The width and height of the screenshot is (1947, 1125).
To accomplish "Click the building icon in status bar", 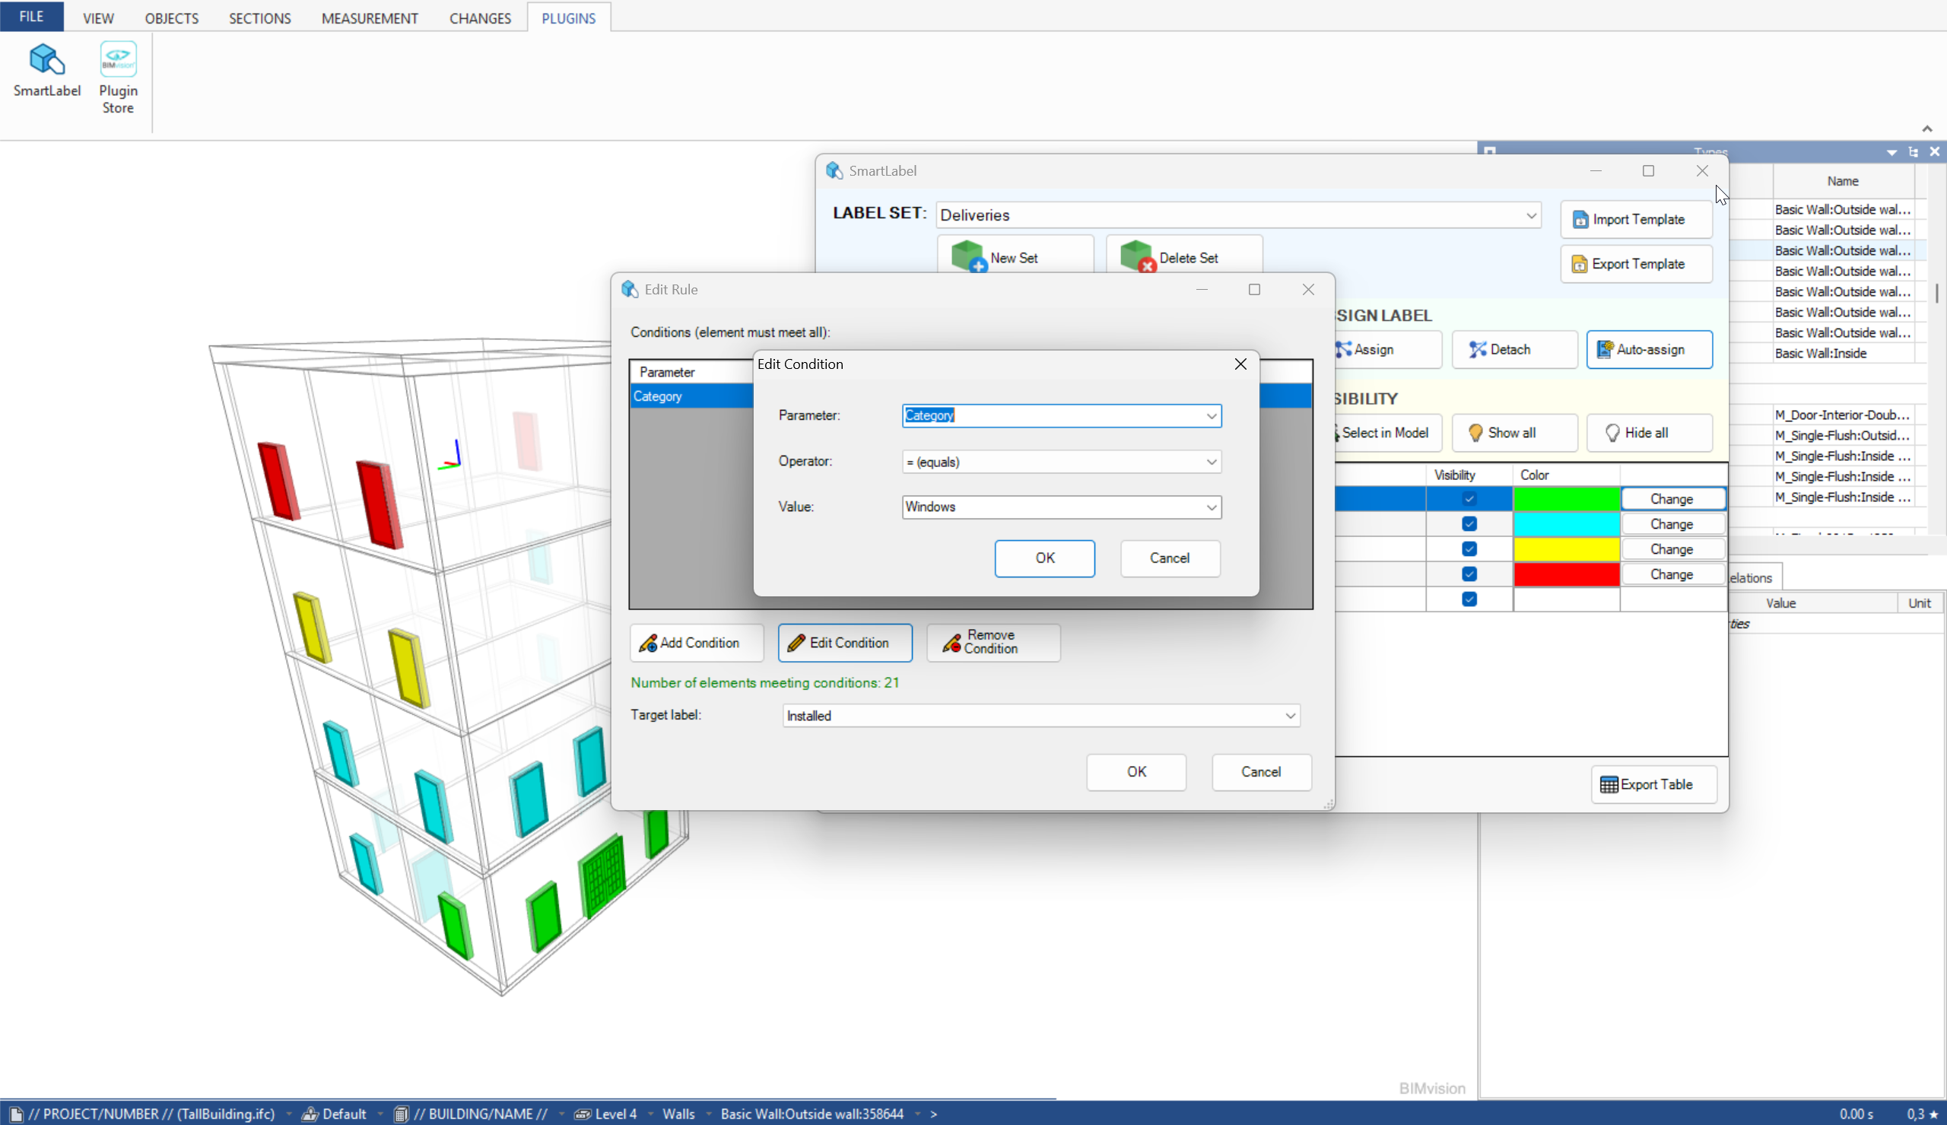I will click(401, 1114).
